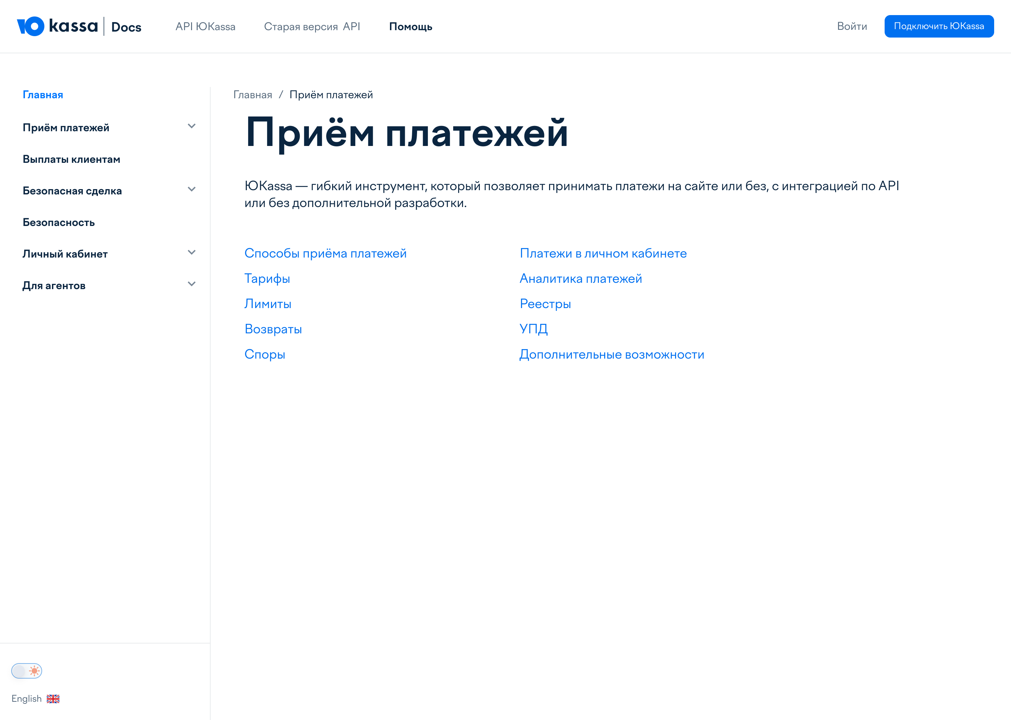The width and height of the screenshot is (1011, 720).
Task: Open the Платежи в личном кабинете link
Action: pos(603,253)
